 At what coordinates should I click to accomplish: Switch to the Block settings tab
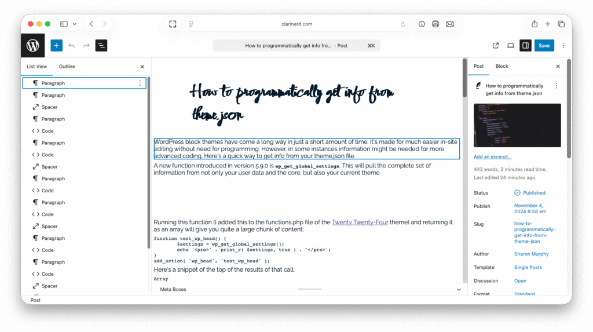pos(502,66)
